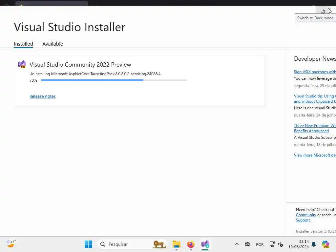Click the 'quarta-feira, 24 de julho' news date

(315, 115)
